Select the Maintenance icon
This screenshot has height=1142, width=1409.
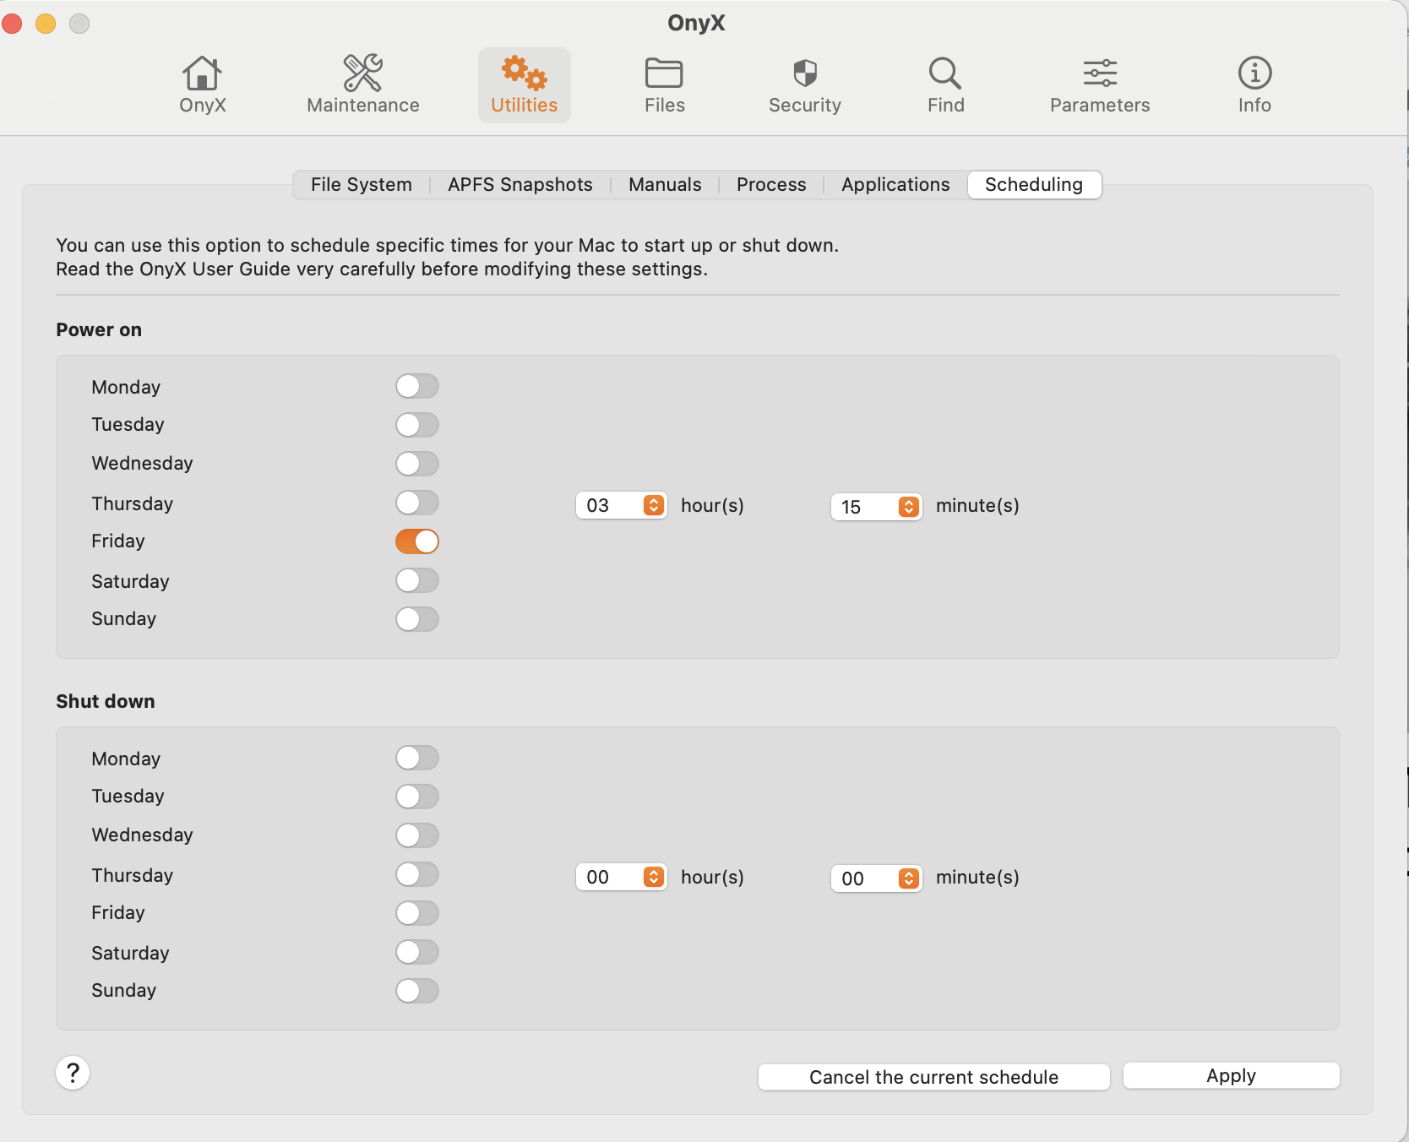point(362,84)
